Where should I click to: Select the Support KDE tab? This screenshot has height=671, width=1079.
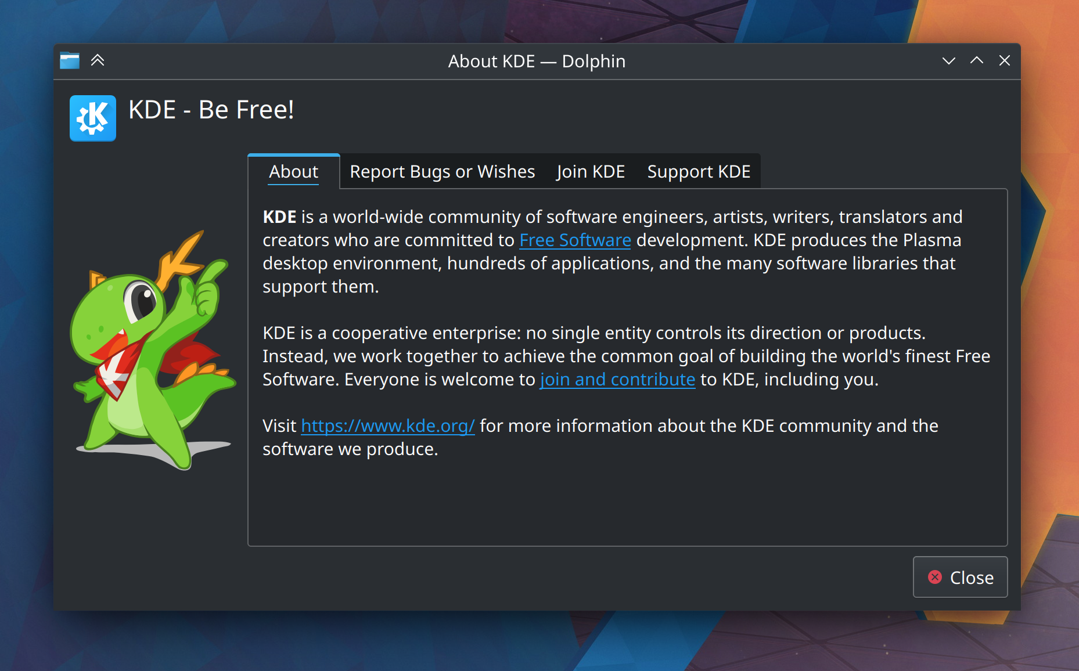click(x=699, y=171)
